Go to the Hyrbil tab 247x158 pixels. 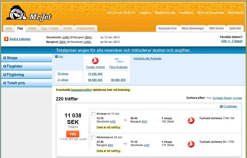67,28
